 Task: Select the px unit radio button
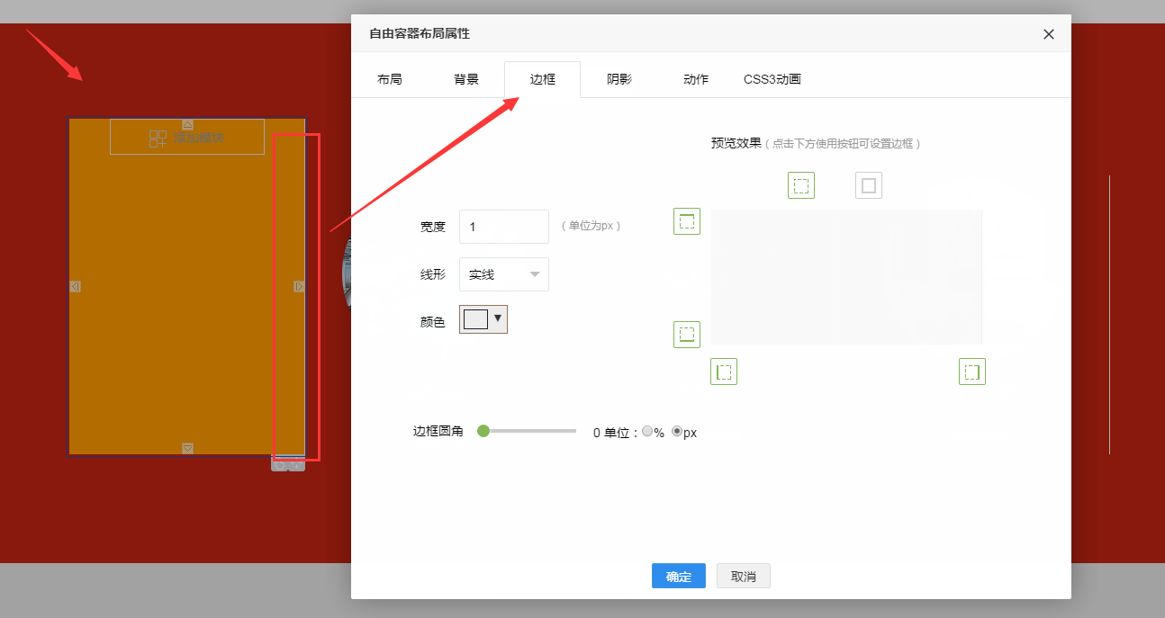(677, 432)
